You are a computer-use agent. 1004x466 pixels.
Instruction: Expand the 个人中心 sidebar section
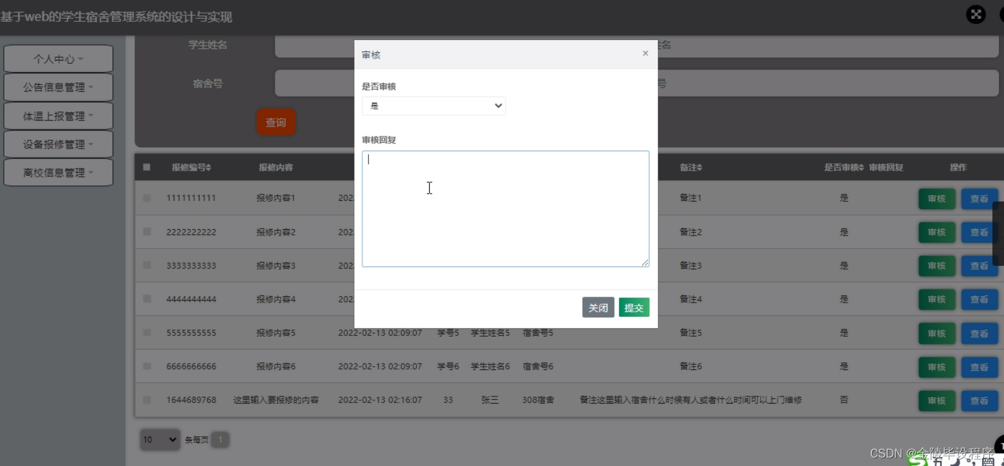[x=58, y=59]
